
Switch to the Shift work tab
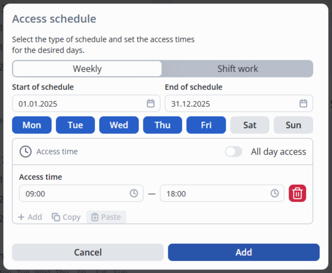tap(237, 69)
